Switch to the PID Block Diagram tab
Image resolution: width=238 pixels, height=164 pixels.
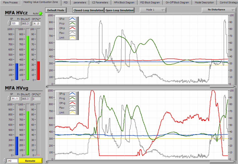[150, 2]
